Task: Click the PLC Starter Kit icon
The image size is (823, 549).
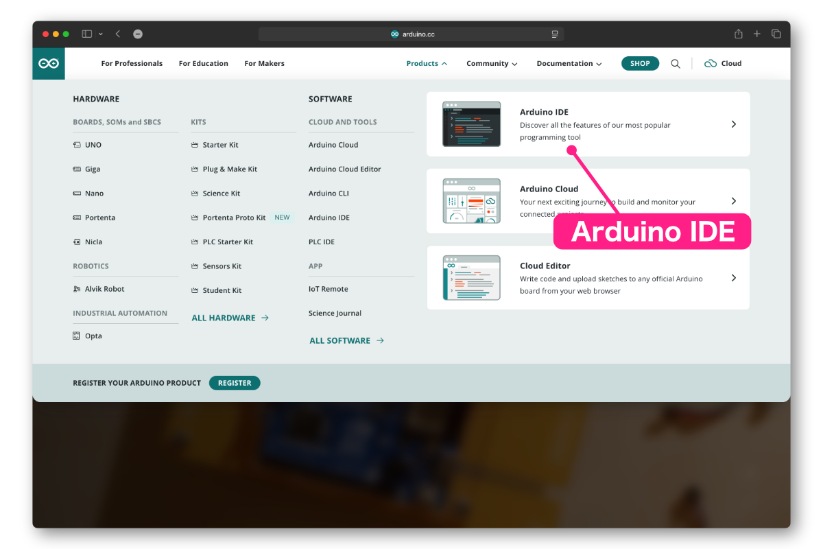Action: (x=195, y=242)
